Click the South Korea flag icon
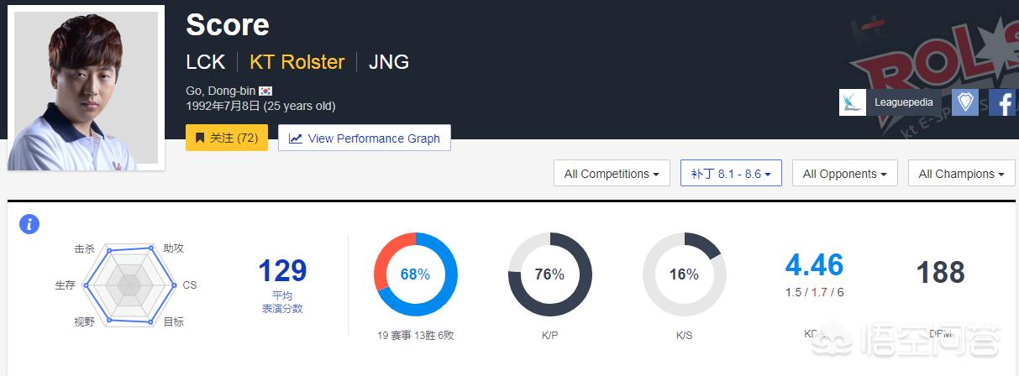This screenshot has height=376, width=1019. (x=265, y=91)
